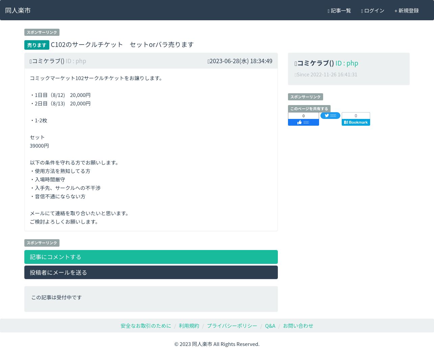This screenshot has height=348, width=434.
Task: Click the Hatena B! Bookmark button
Action: pos(356,122)
